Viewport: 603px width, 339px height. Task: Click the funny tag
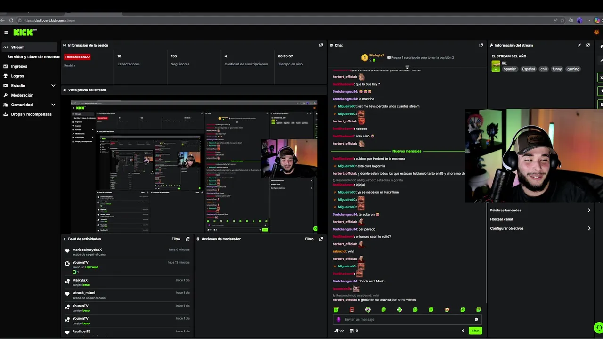[557, 69]
